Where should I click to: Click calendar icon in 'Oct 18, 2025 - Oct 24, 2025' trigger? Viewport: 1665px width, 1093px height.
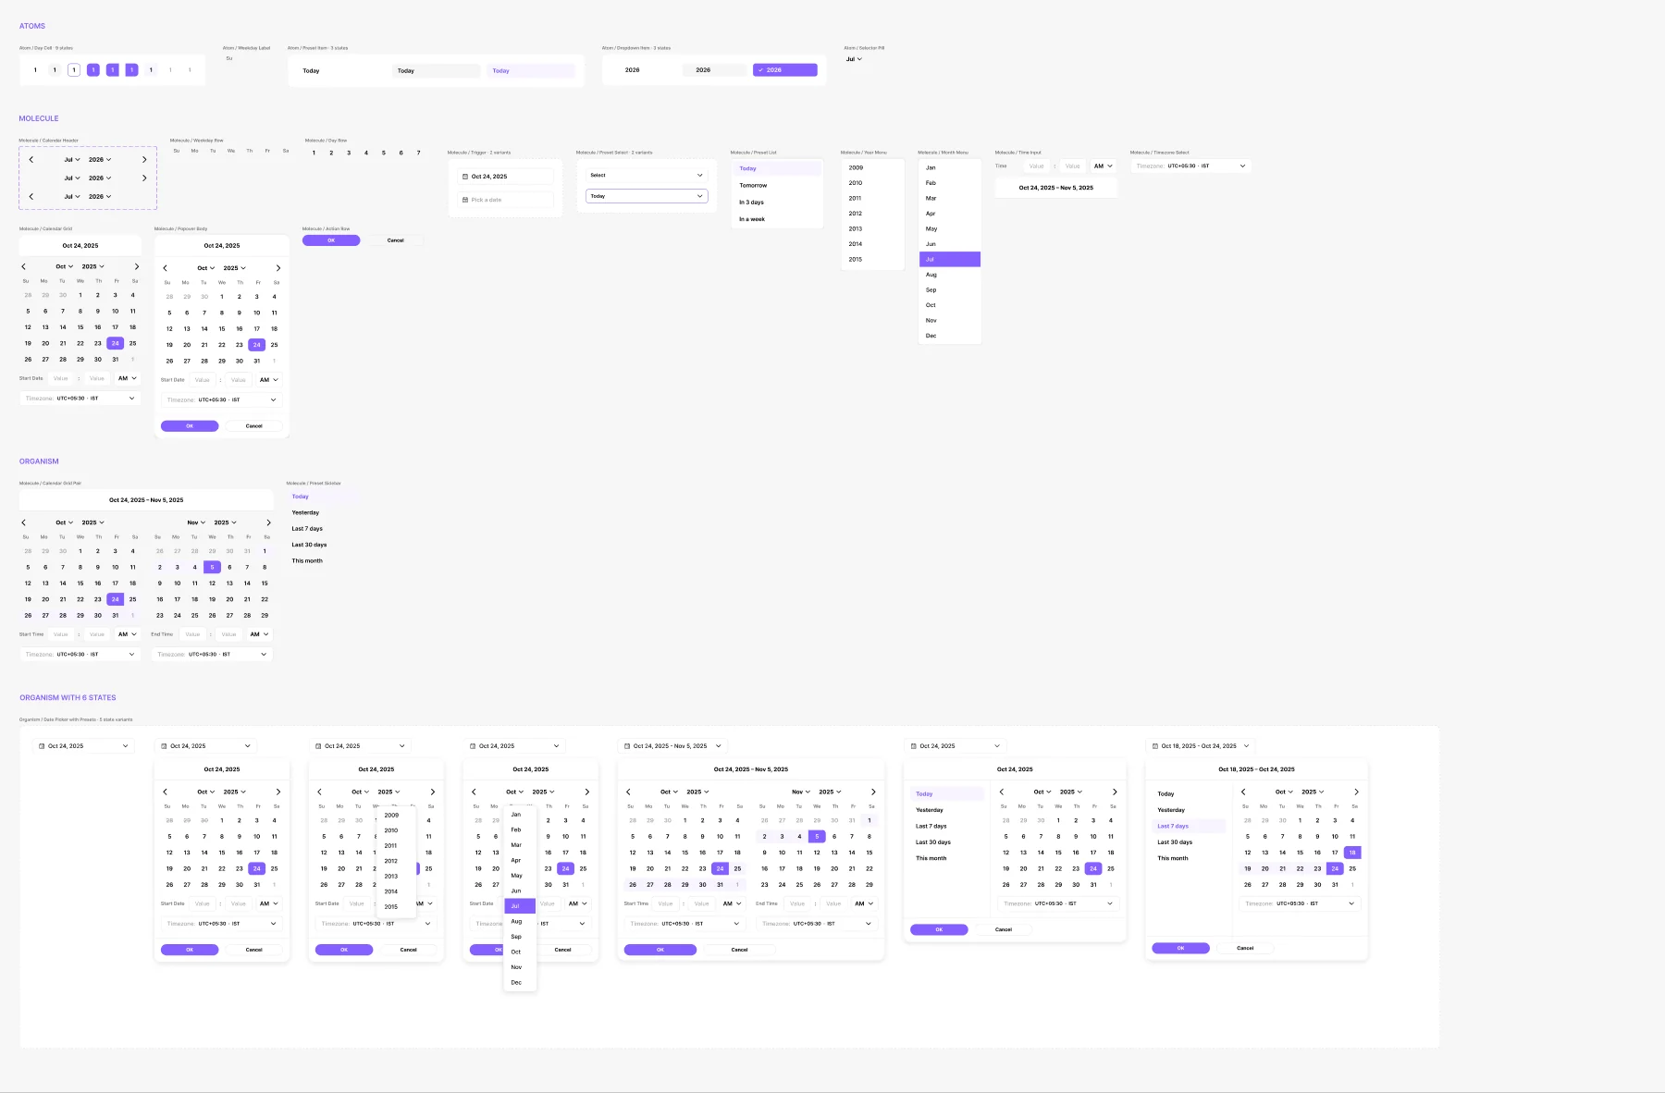(1154, 745)
